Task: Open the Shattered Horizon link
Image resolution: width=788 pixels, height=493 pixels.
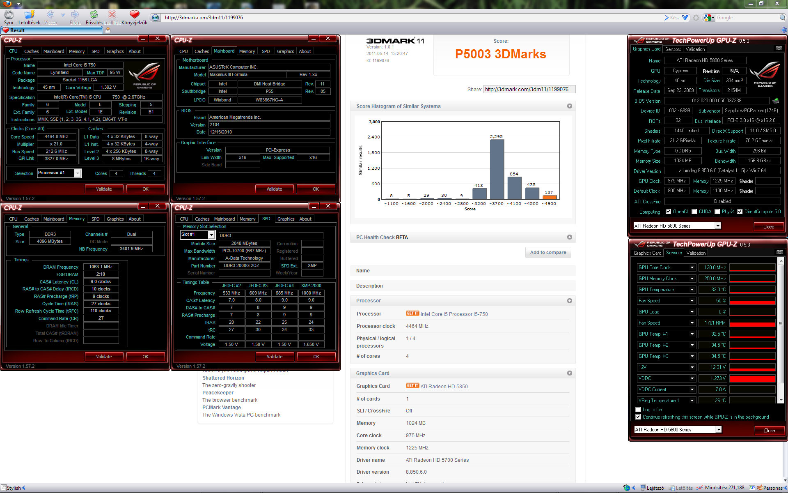Action: [x=223, y=378]
